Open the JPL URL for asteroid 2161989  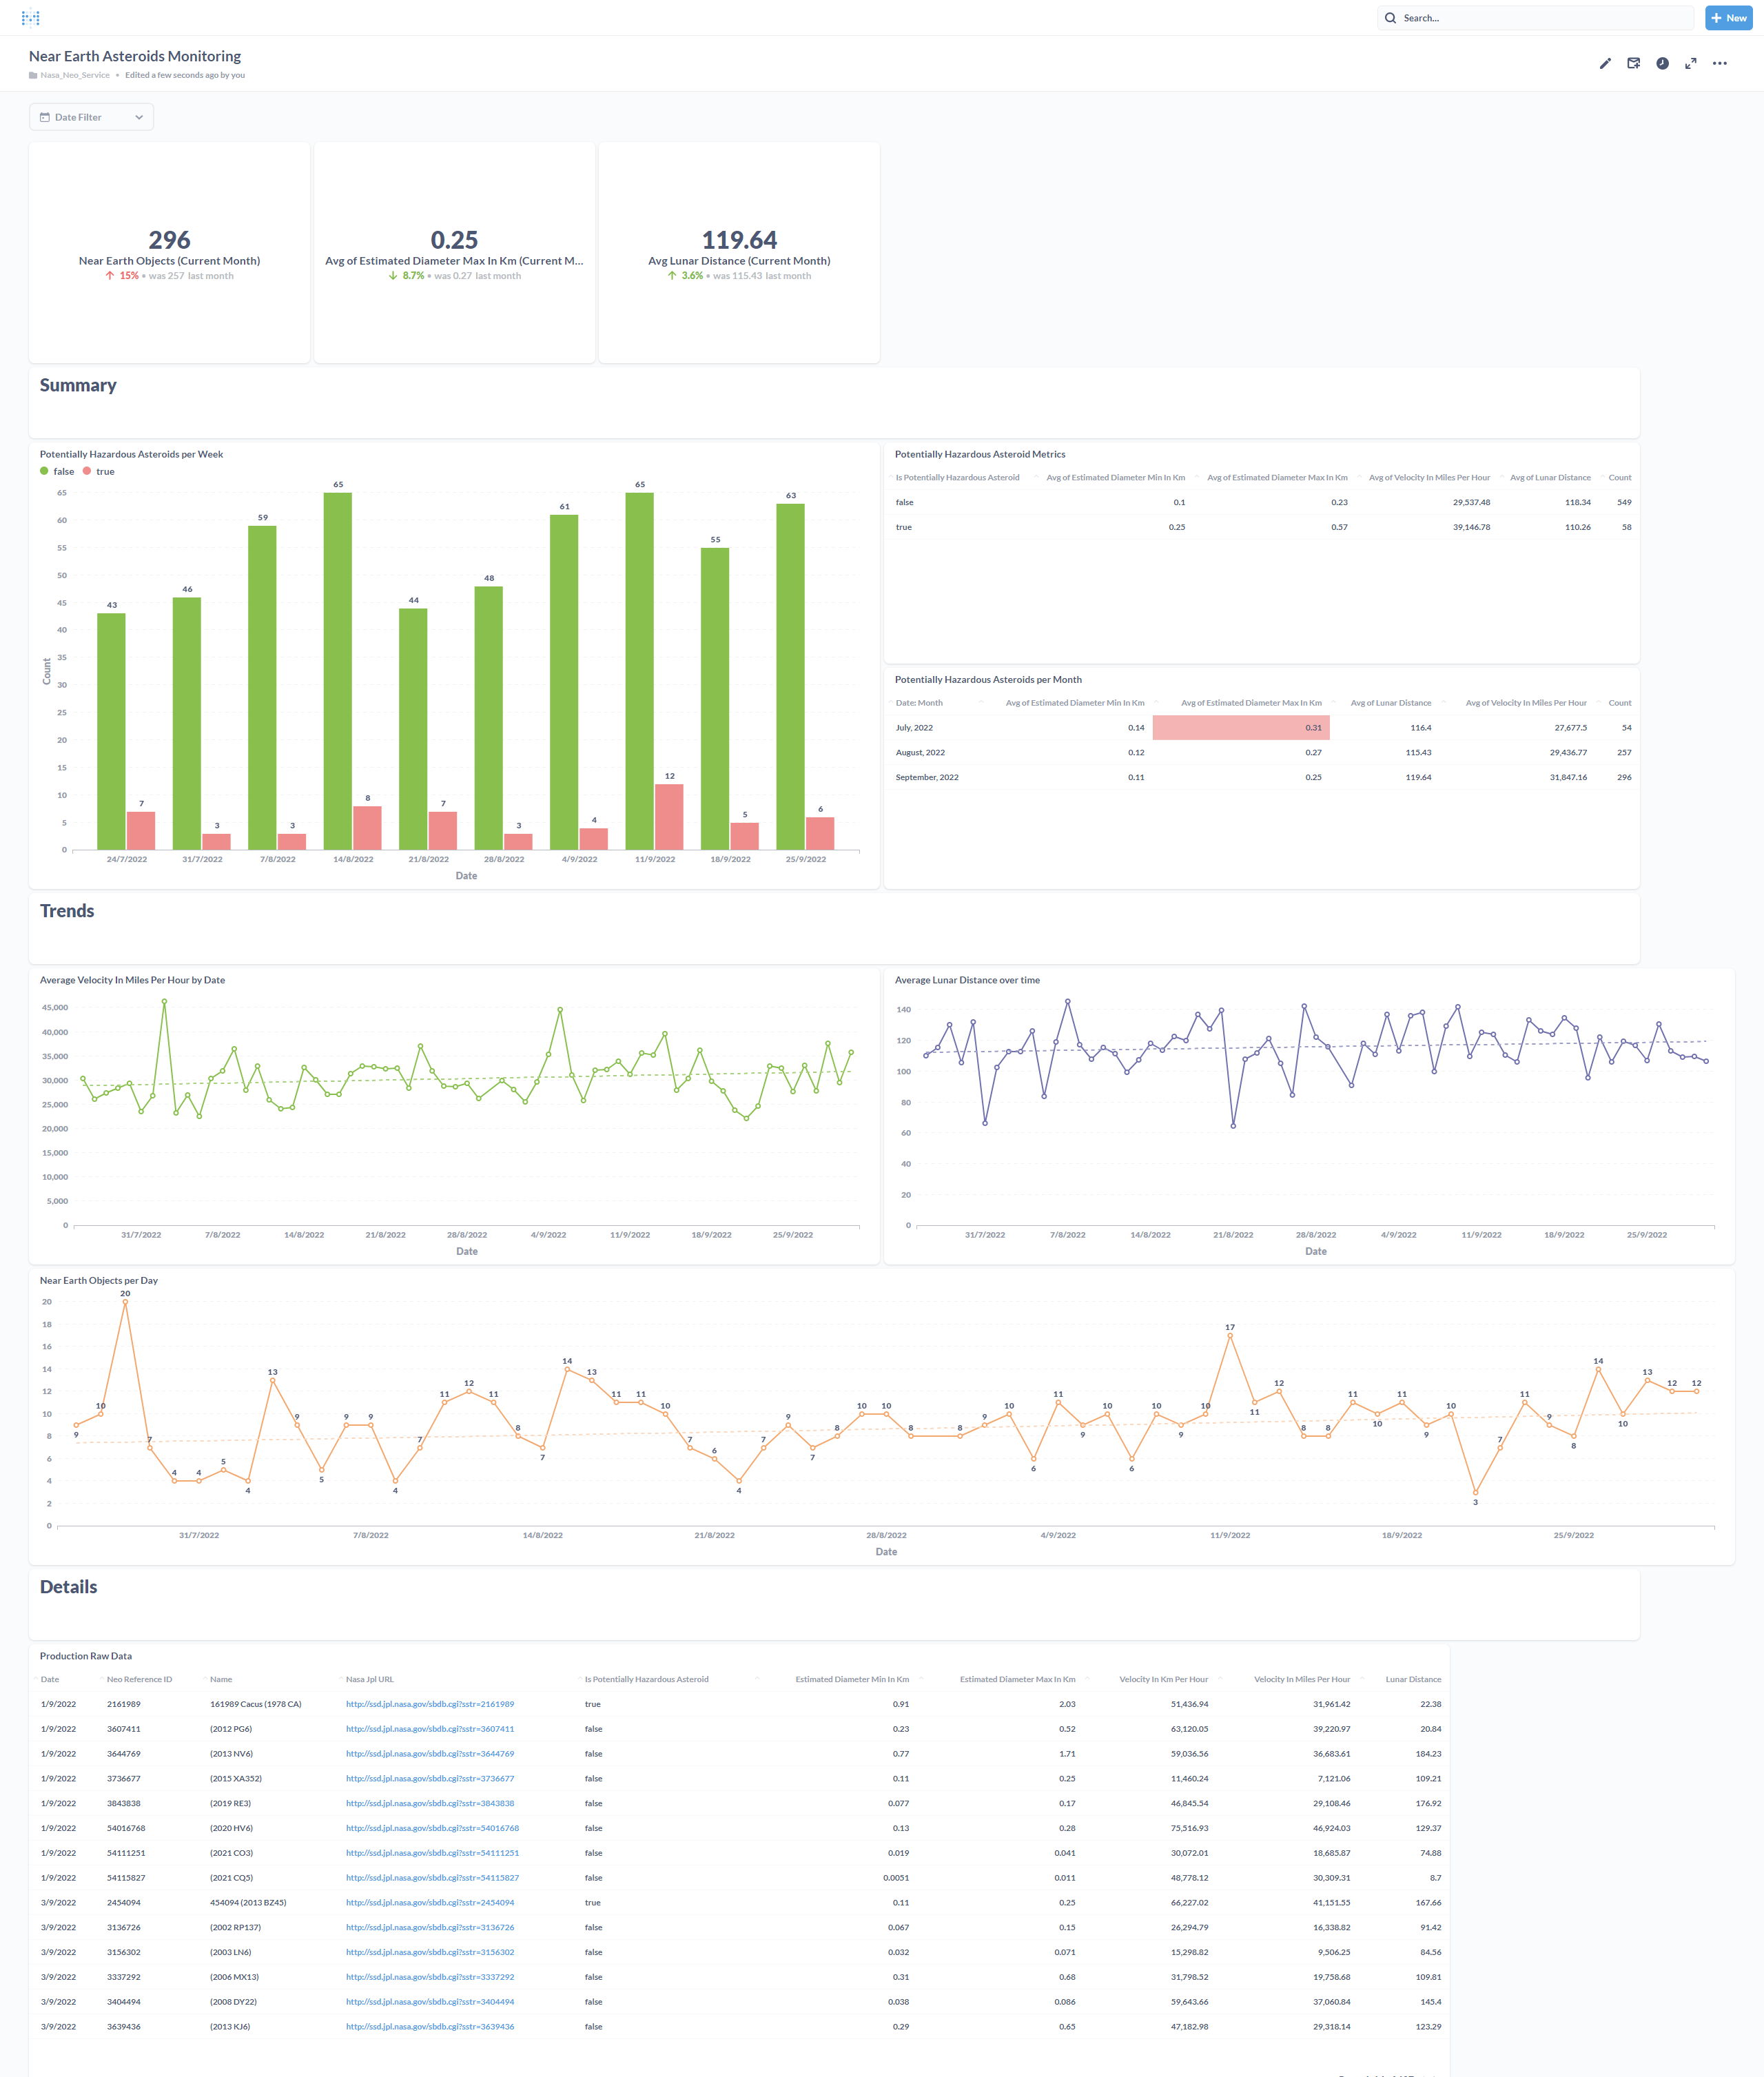[x=430, y=1704]
